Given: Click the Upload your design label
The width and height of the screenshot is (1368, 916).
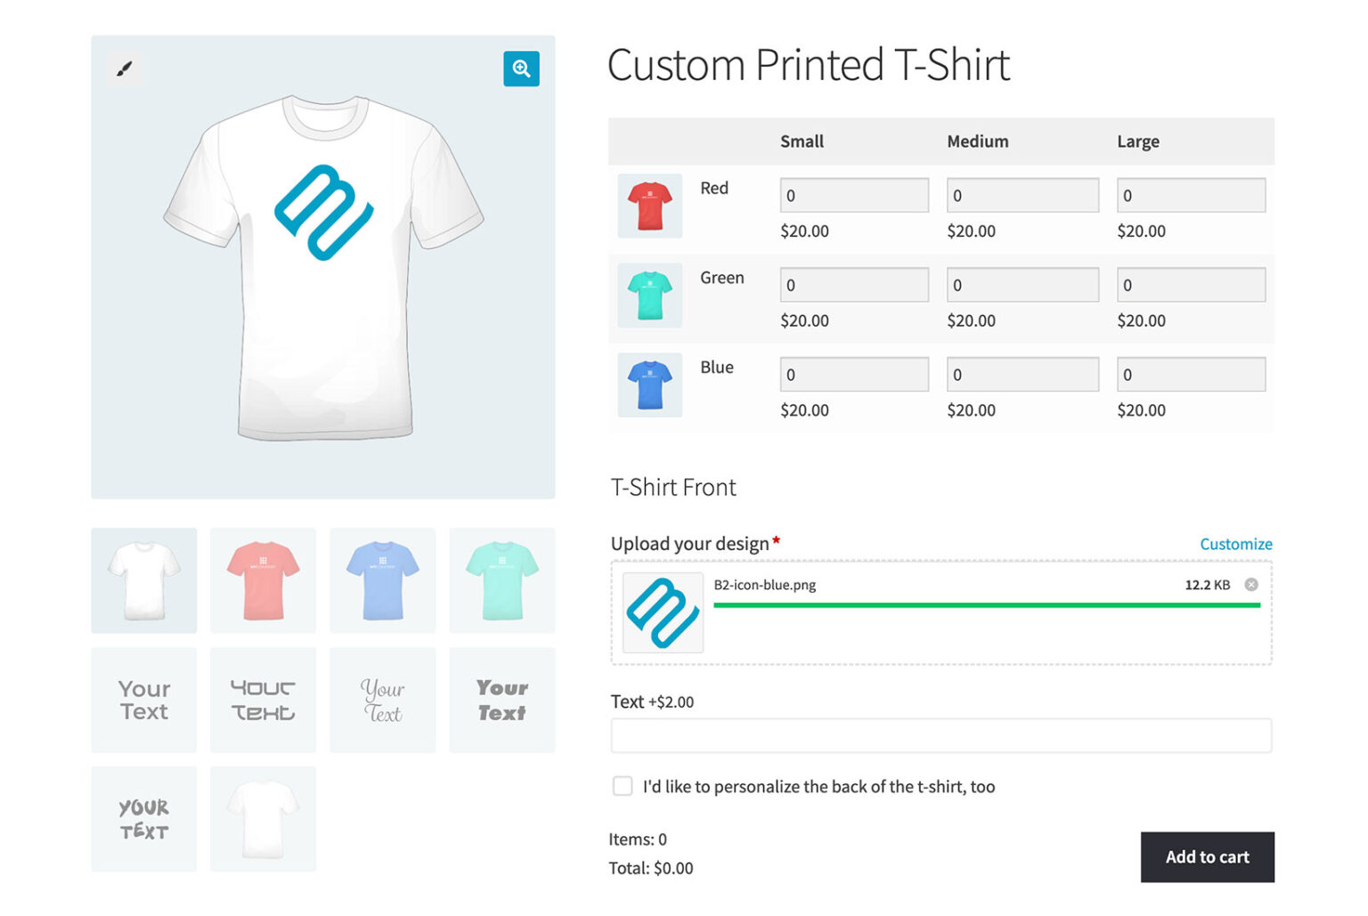Looking at the screenshot, I should pos(690,544).
